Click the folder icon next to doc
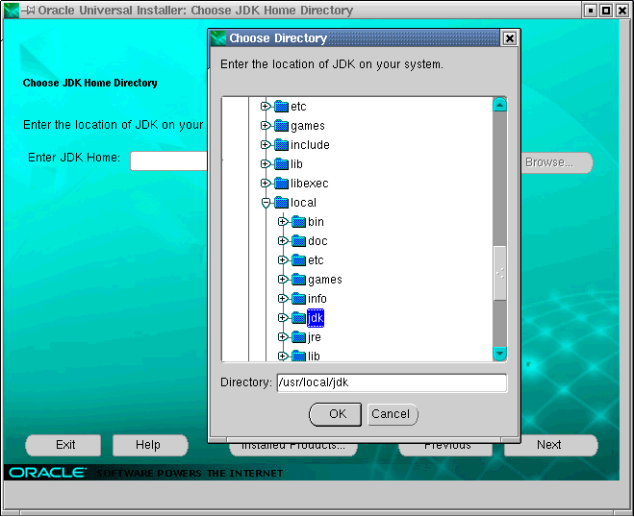 [298, 241]
